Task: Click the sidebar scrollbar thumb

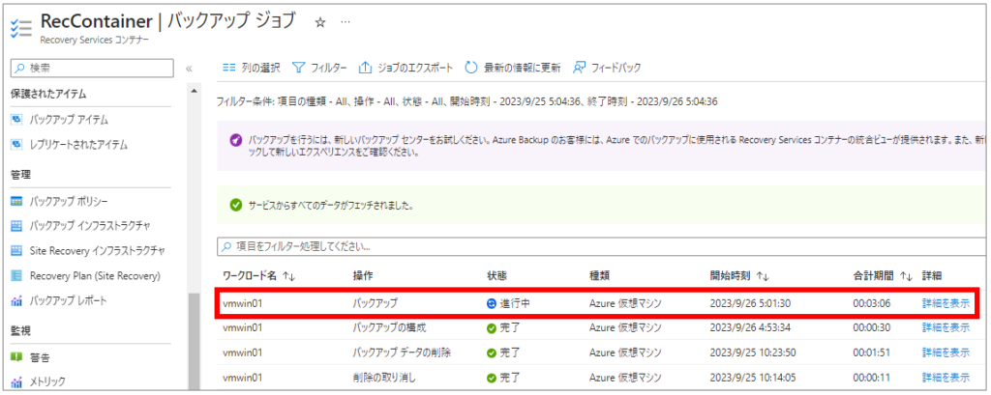Action: [x=194, y=343]
